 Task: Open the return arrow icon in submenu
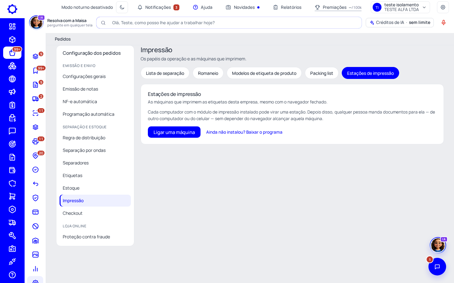[x=36, y=184]
